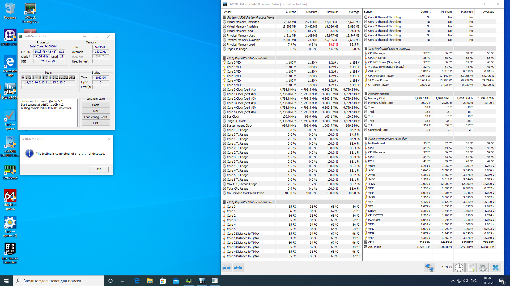Click the blue X to close sensors
This screenshot has height=286, width=510.
(x=495, y=268)
